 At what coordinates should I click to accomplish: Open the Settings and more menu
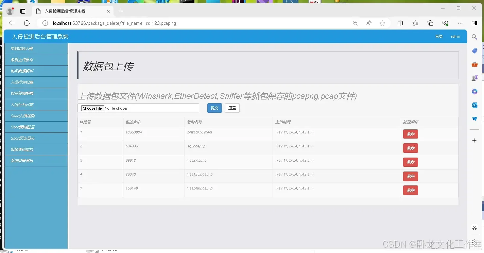pos(460,23)
